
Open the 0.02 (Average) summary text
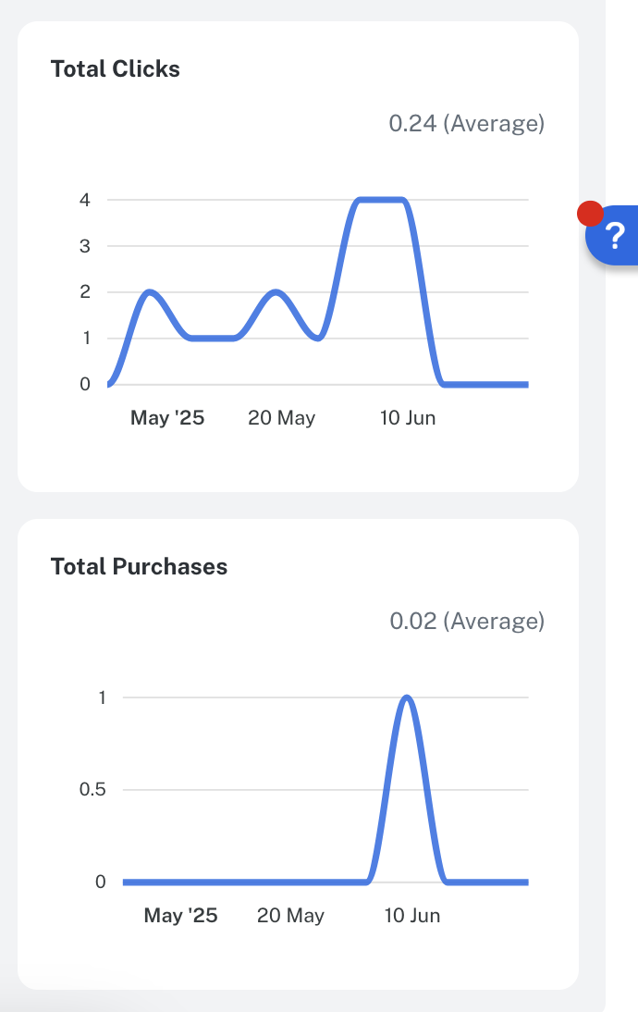tap(466, 621)
